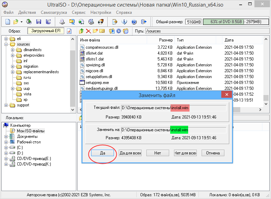Click the icon right of the blue gear

coord(126,31)
